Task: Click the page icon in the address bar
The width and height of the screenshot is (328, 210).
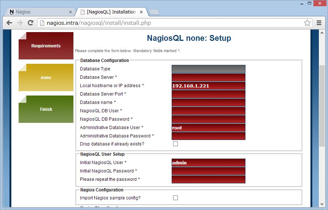Action: tap(42, 23)
